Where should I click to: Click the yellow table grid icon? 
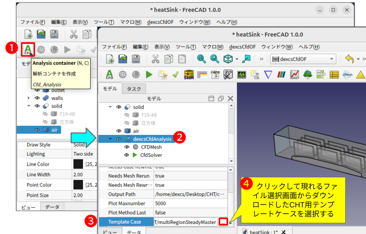(x=334, y=75)
